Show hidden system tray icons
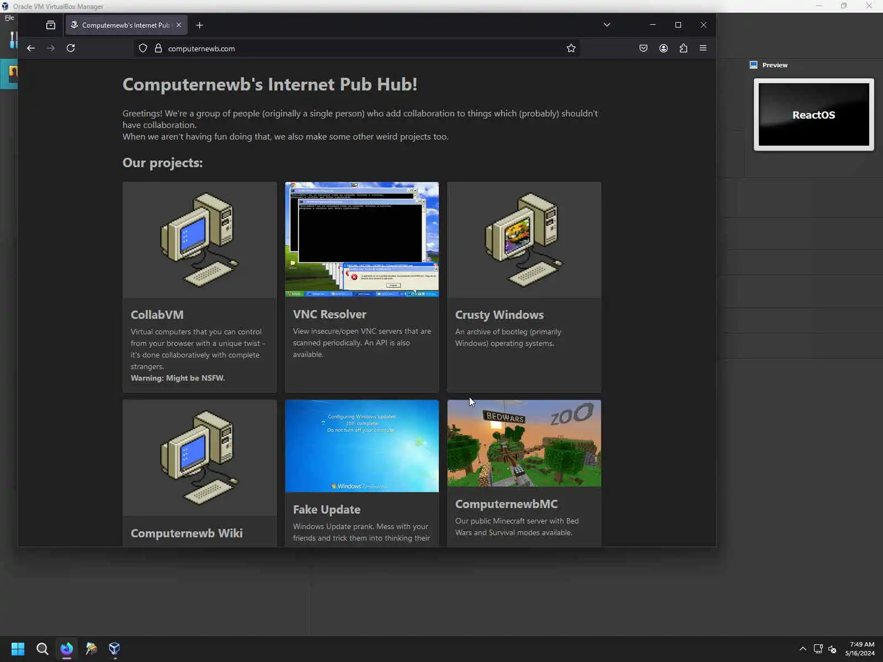 (x=803, y=649)
